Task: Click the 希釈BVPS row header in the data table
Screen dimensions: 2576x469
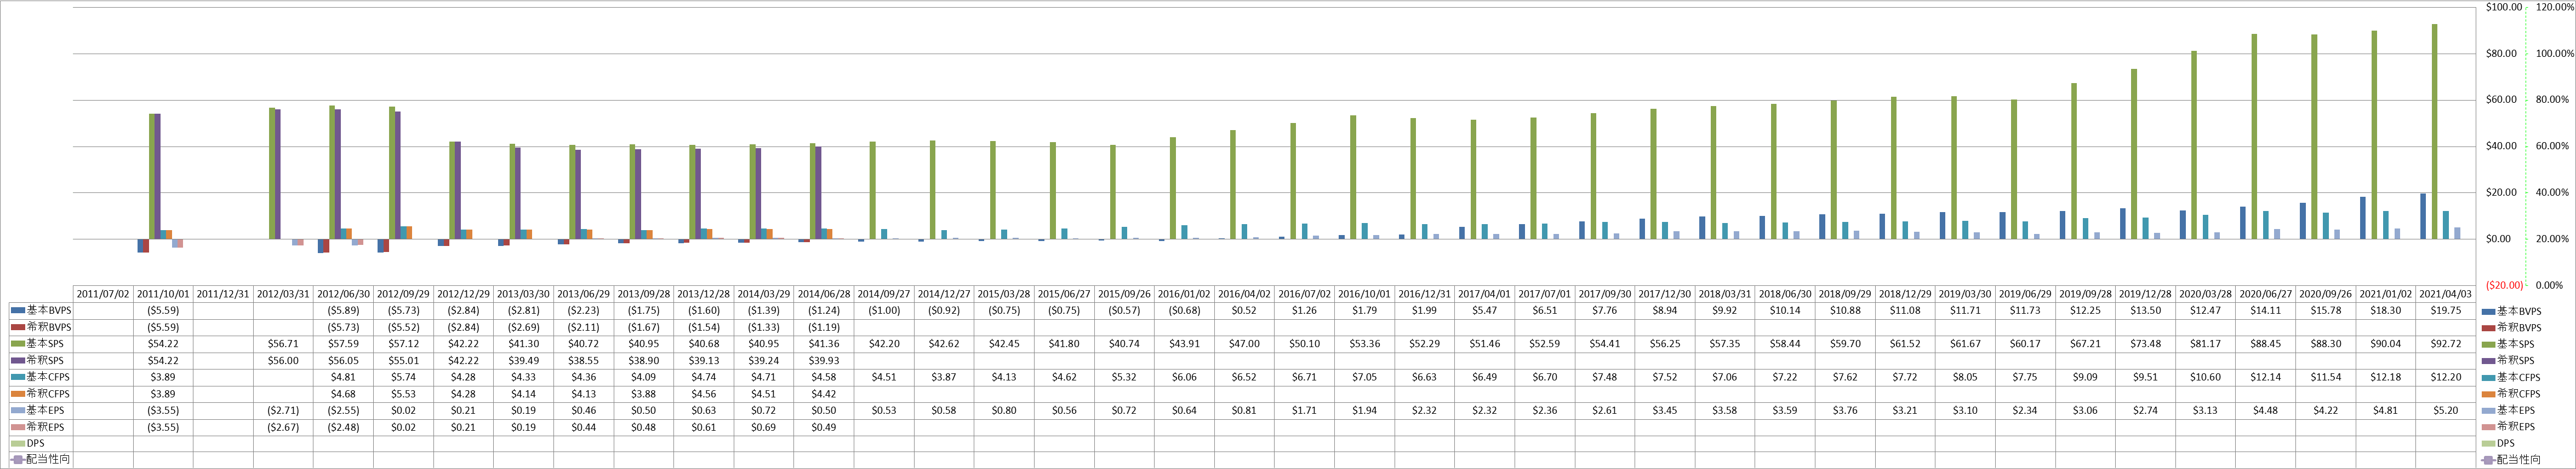Action: (x=41, y=327)
